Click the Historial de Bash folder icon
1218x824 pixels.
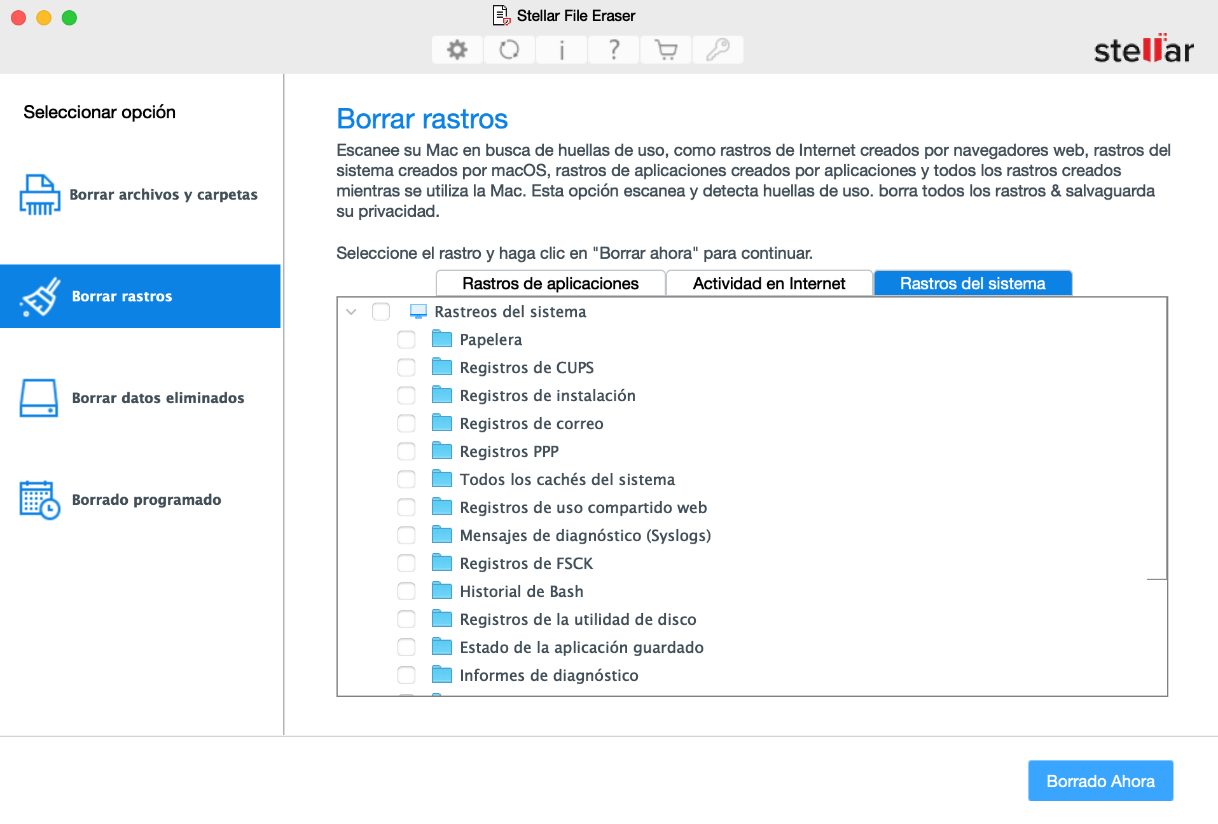coord(442,591)
